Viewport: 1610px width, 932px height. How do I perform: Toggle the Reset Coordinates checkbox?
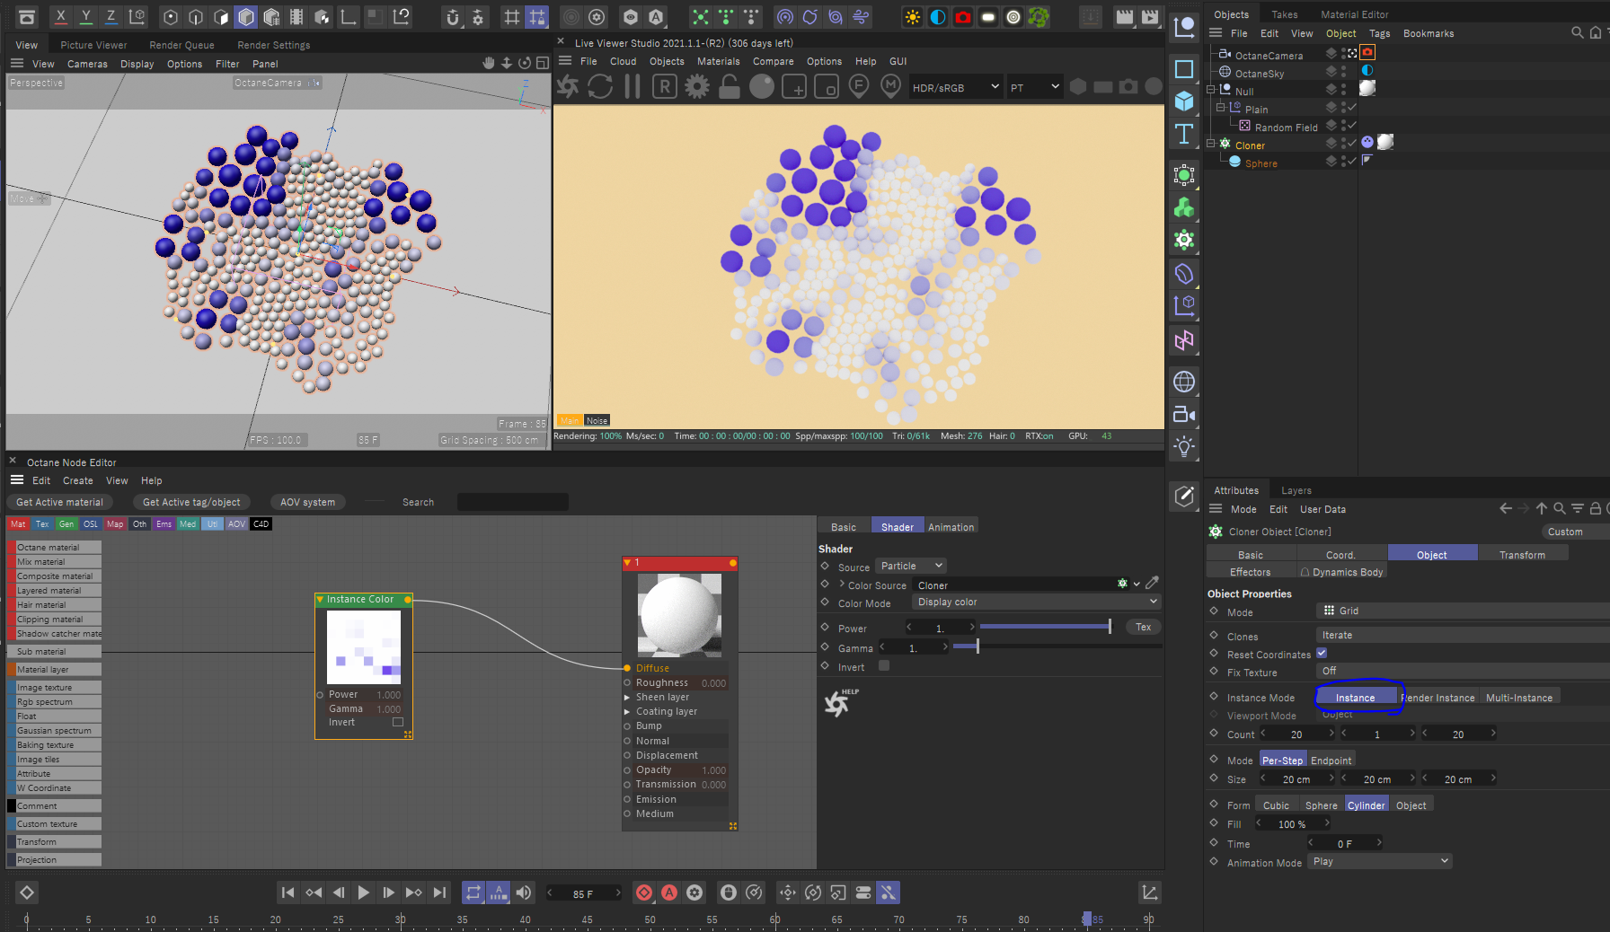(x=1322, y=654)
